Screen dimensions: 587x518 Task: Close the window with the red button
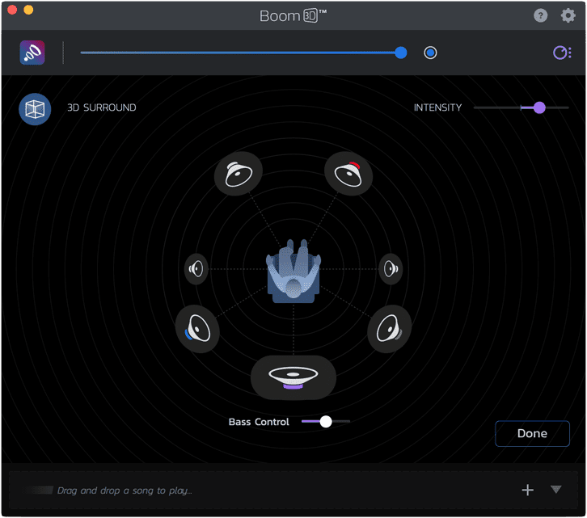pos(12,10)
